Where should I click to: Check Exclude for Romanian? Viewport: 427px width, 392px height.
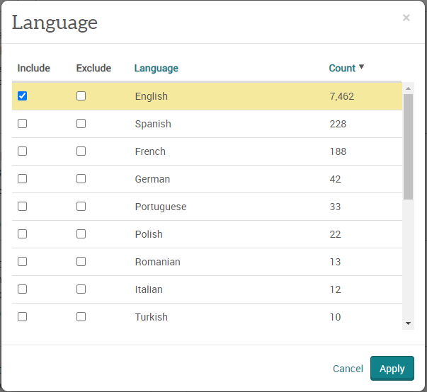click(81, 261)
